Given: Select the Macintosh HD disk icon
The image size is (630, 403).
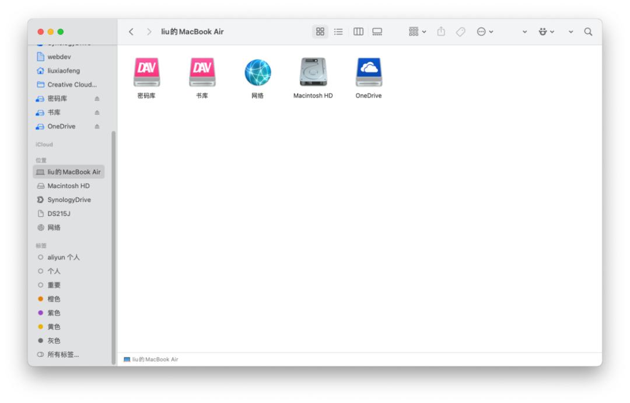Looking at the screenshot, I should [313, 72].
